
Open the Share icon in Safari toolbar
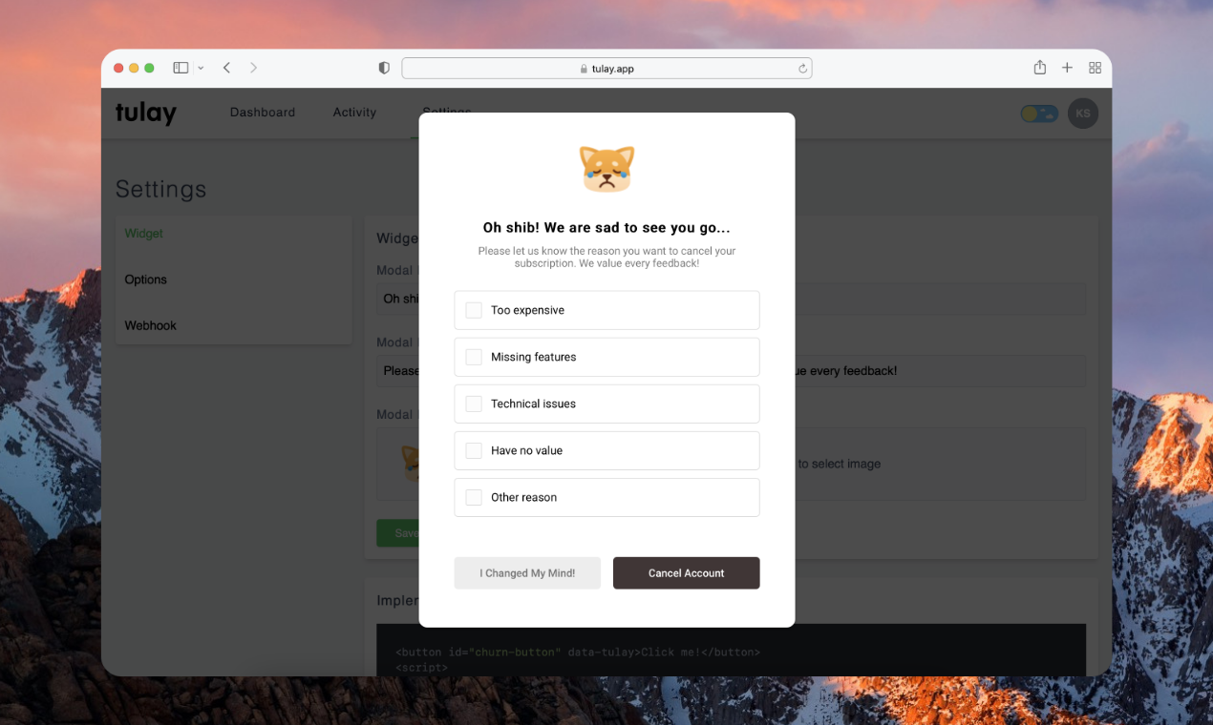pyautogui.click(x=1040, y=68)
